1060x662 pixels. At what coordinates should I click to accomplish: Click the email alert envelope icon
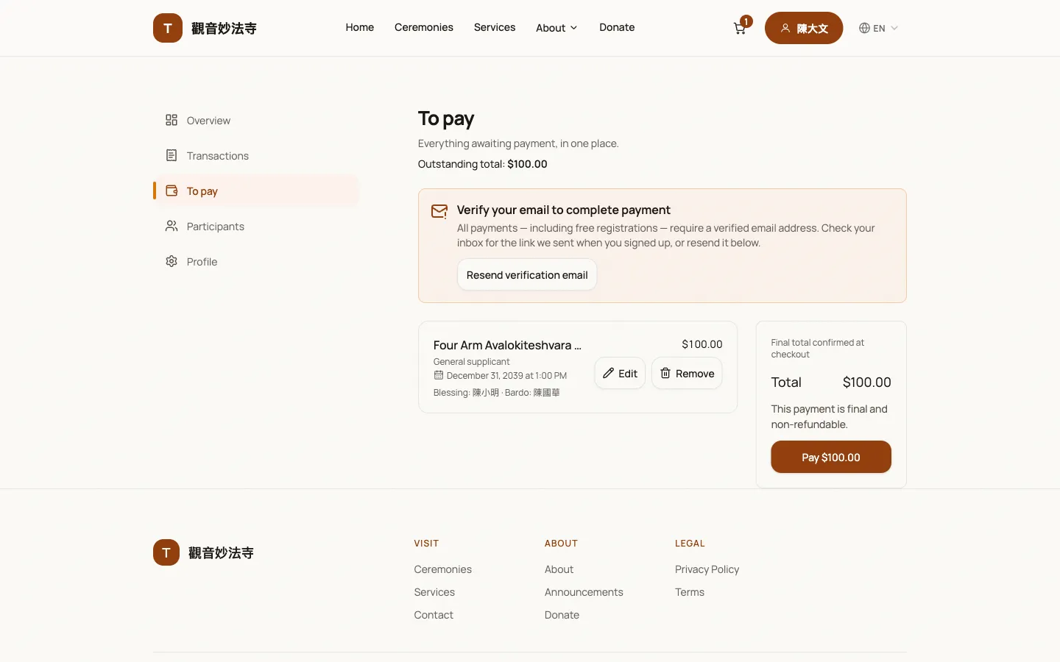click(439, 211)
